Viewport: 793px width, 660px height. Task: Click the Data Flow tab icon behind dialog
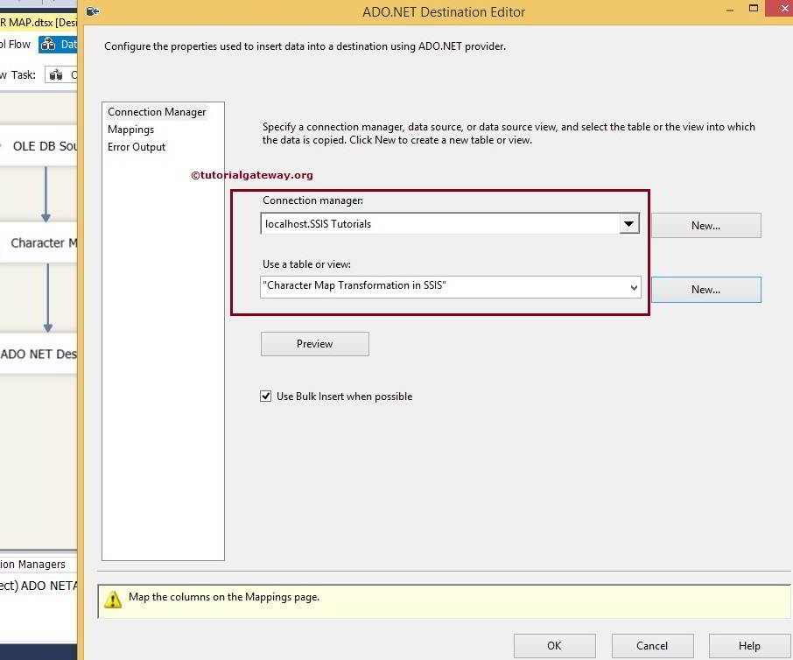[x=48, y=45]
